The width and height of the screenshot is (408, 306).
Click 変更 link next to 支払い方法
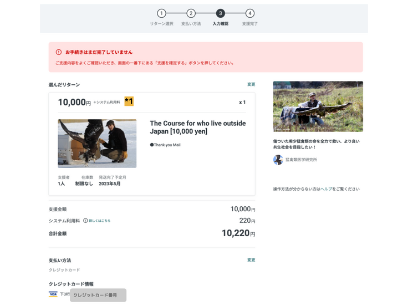pos(251,260)
